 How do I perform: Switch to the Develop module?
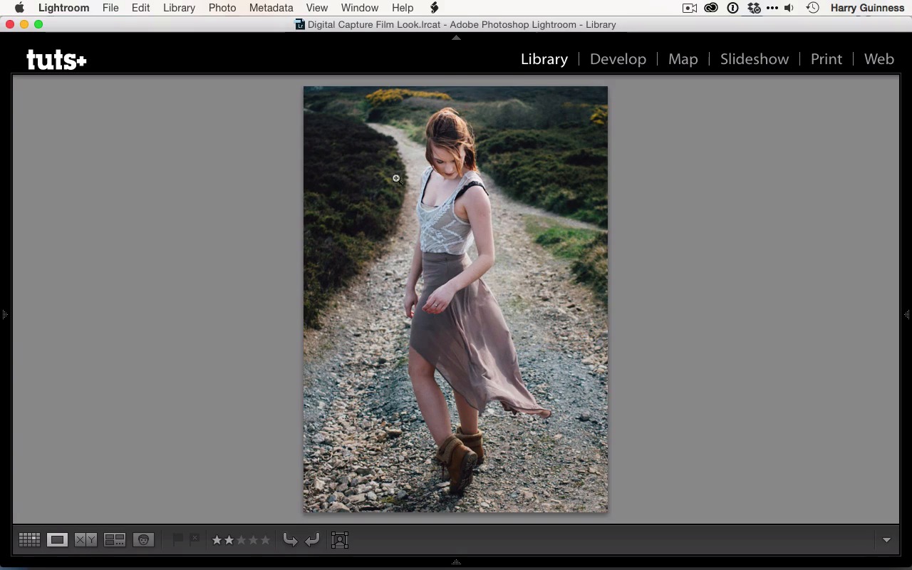618,59
